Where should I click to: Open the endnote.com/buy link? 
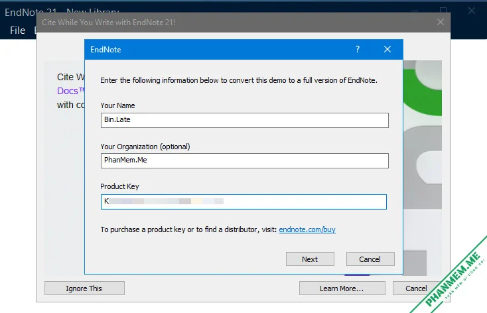coord(307,229)
